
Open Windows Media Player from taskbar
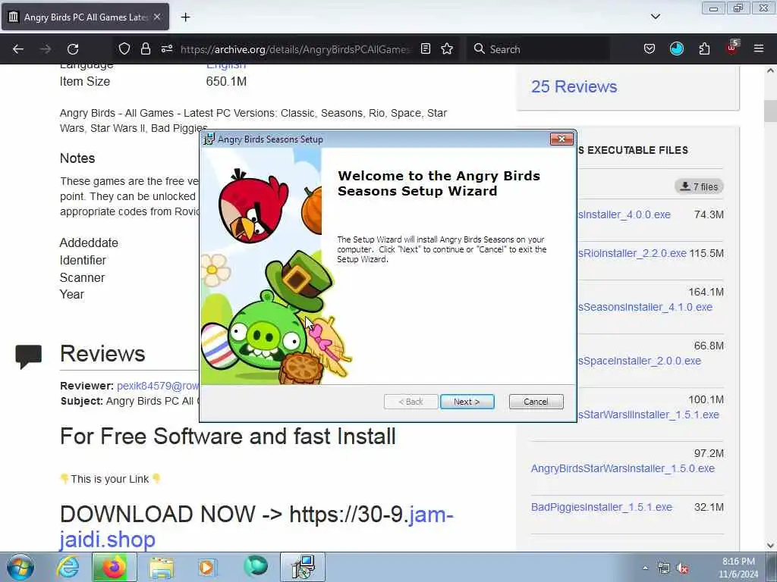pos(207,567)
